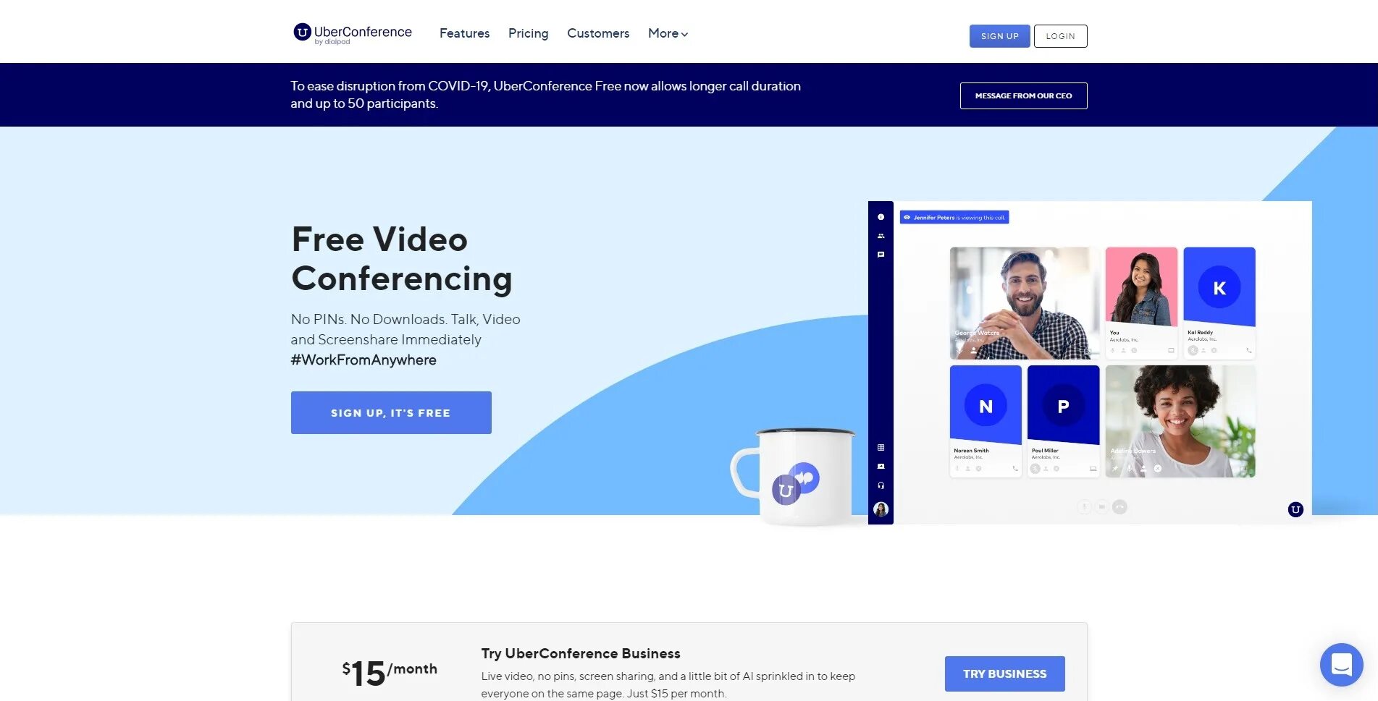1378x701 pixels.
Task: Open the Customers page
Action: 598,33
